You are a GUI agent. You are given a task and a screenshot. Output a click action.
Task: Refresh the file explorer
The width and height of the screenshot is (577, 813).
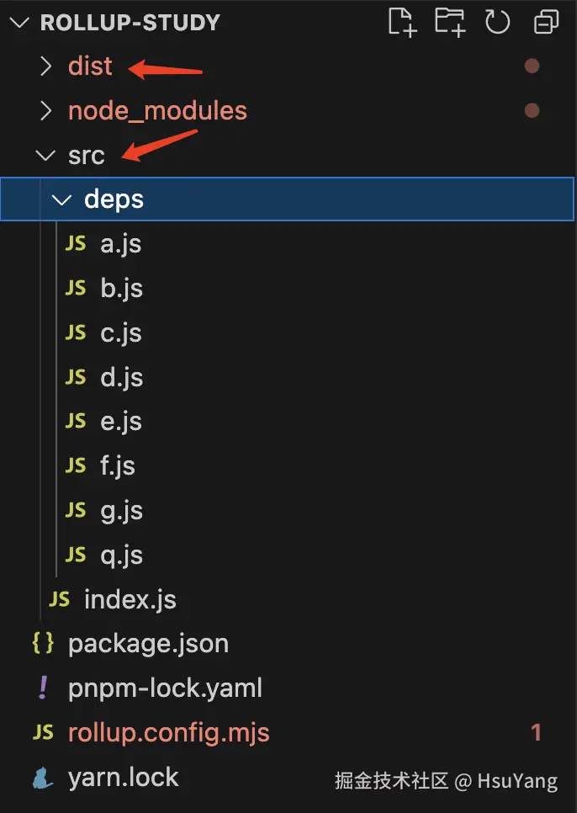point(498,23)
